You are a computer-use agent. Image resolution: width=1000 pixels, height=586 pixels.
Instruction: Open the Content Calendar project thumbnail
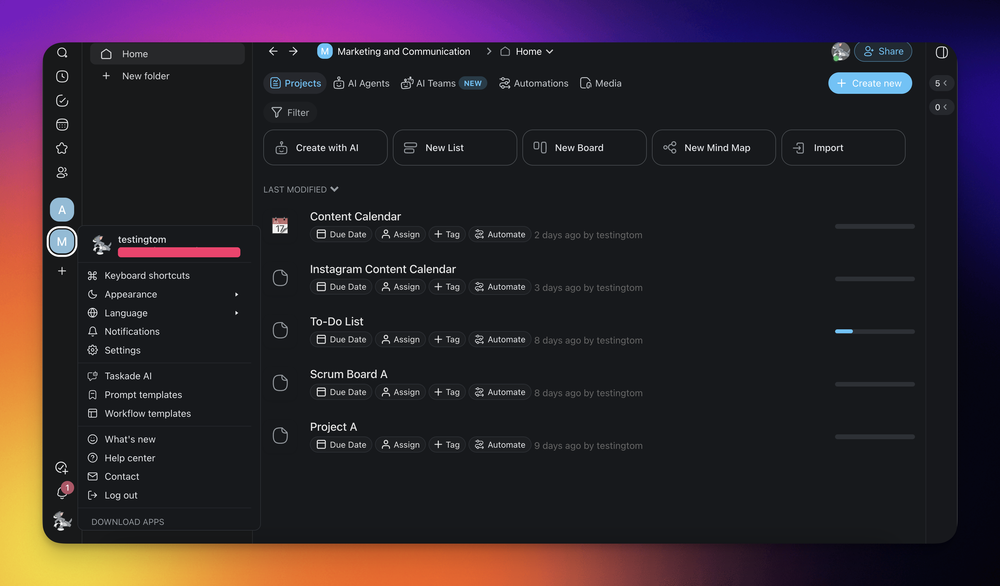pyautogui.click(x=280, y=226)
